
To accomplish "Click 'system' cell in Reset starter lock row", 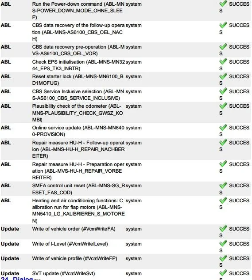I will (x=133, y=76).
